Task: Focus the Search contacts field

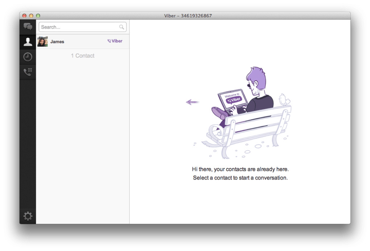Action: point(83,27)
